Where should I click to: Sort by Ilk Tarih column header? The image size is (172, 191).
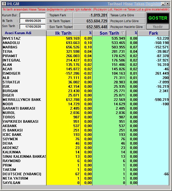point(63,33)
